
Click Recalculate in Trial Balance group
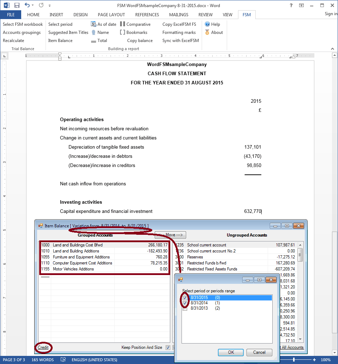13,40
